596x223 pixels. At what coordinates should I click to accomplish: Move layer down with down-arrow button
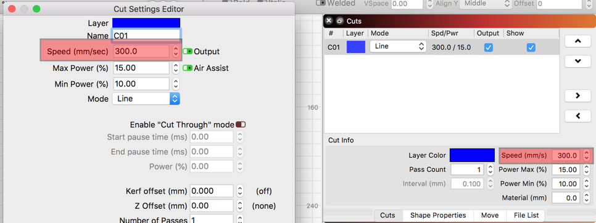[x=577, y=61]
